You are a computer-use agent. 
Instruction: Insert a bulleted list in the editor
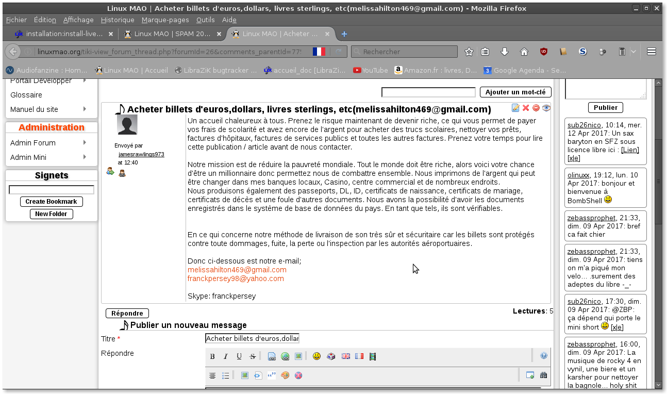225,375
